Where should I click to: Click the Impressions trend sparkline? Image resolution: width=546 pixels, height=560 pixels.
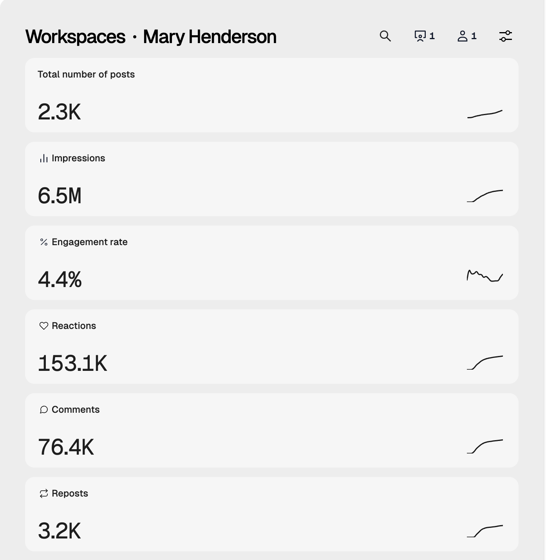pos(485,196)
